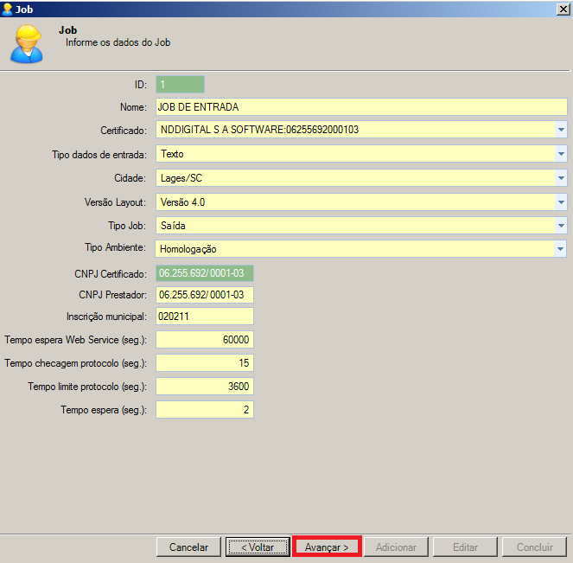Screen dimensions: 573x563
Task: Expand the Certificado dropdown list
Action: (560, 130)
